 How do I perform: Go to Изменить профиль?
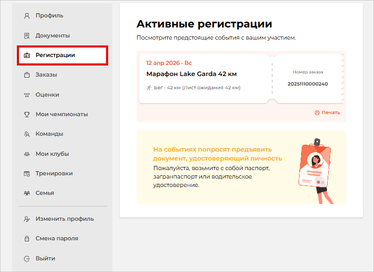pyautogui.click(x=64, y=219)
